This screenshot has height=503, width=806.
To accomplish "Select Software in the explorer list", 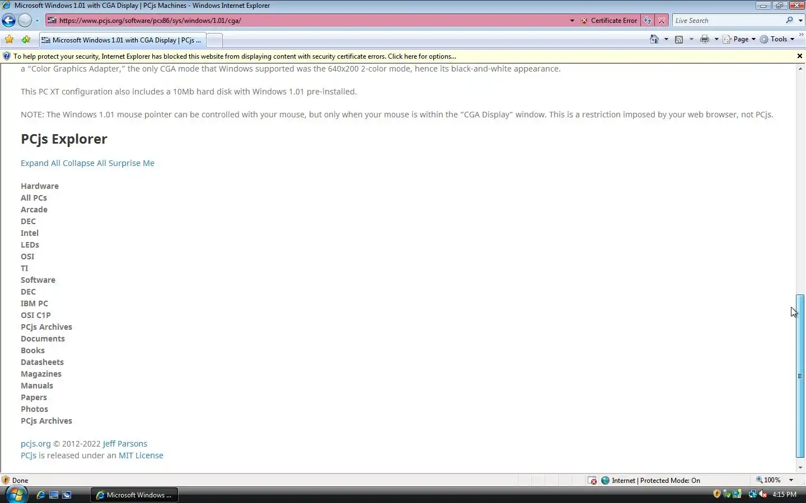I will click(38, 280).
